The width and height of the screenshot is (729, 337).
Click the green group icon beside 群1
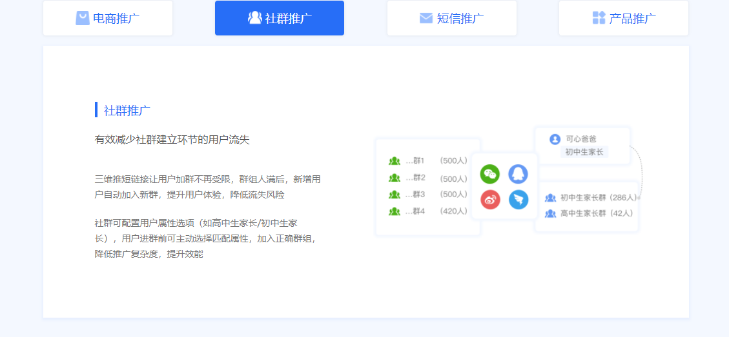pyautogui.click(x=395, y=161)
